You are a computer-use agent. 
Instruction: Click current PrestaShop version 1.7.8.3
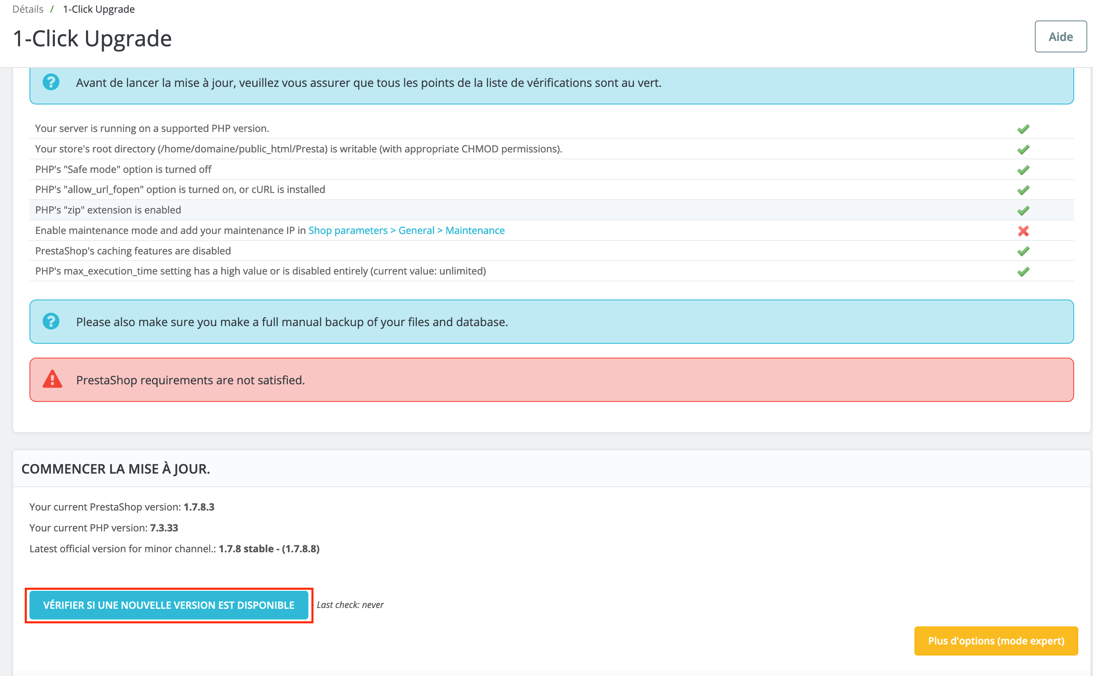(199, 507)
